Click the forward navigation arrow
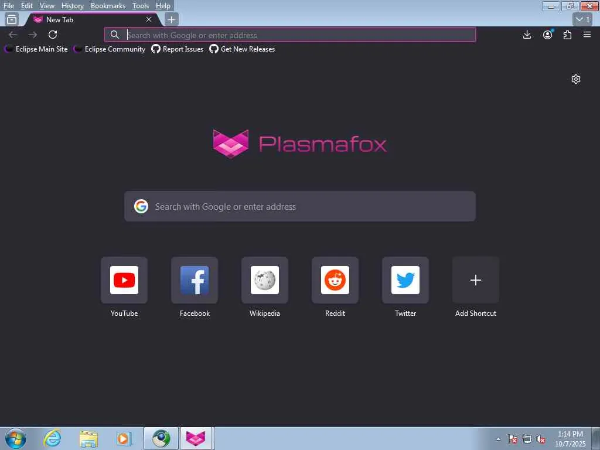Image resolution: width=600 pixels, height=450 pixels. [x=33, y=35]
